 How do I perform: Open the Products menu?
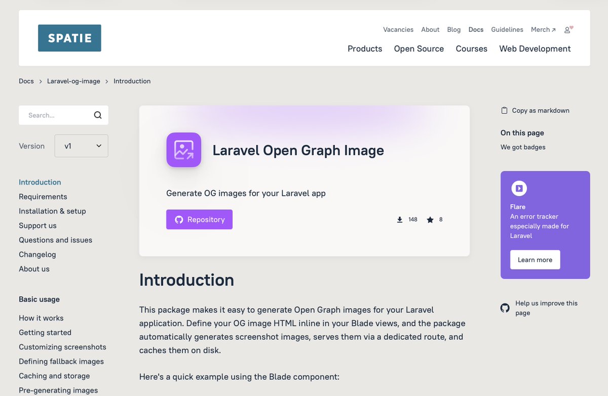[365, 49]
